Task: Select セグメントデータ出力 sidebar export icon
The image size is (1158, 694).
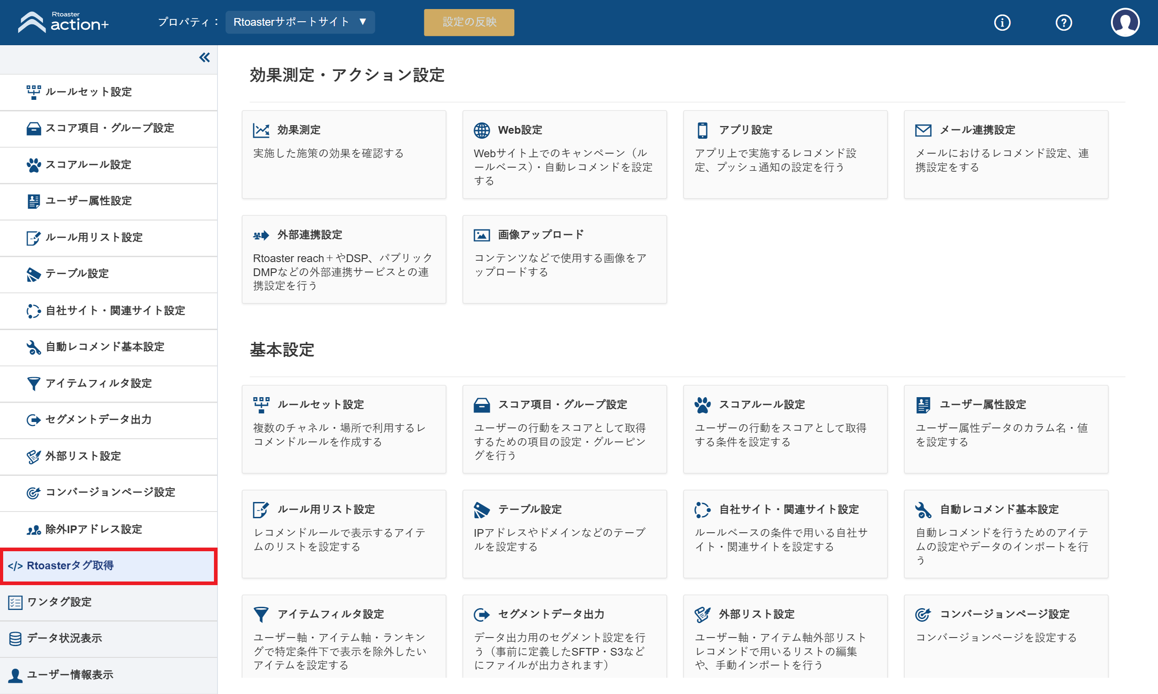Action: (34, 420)
